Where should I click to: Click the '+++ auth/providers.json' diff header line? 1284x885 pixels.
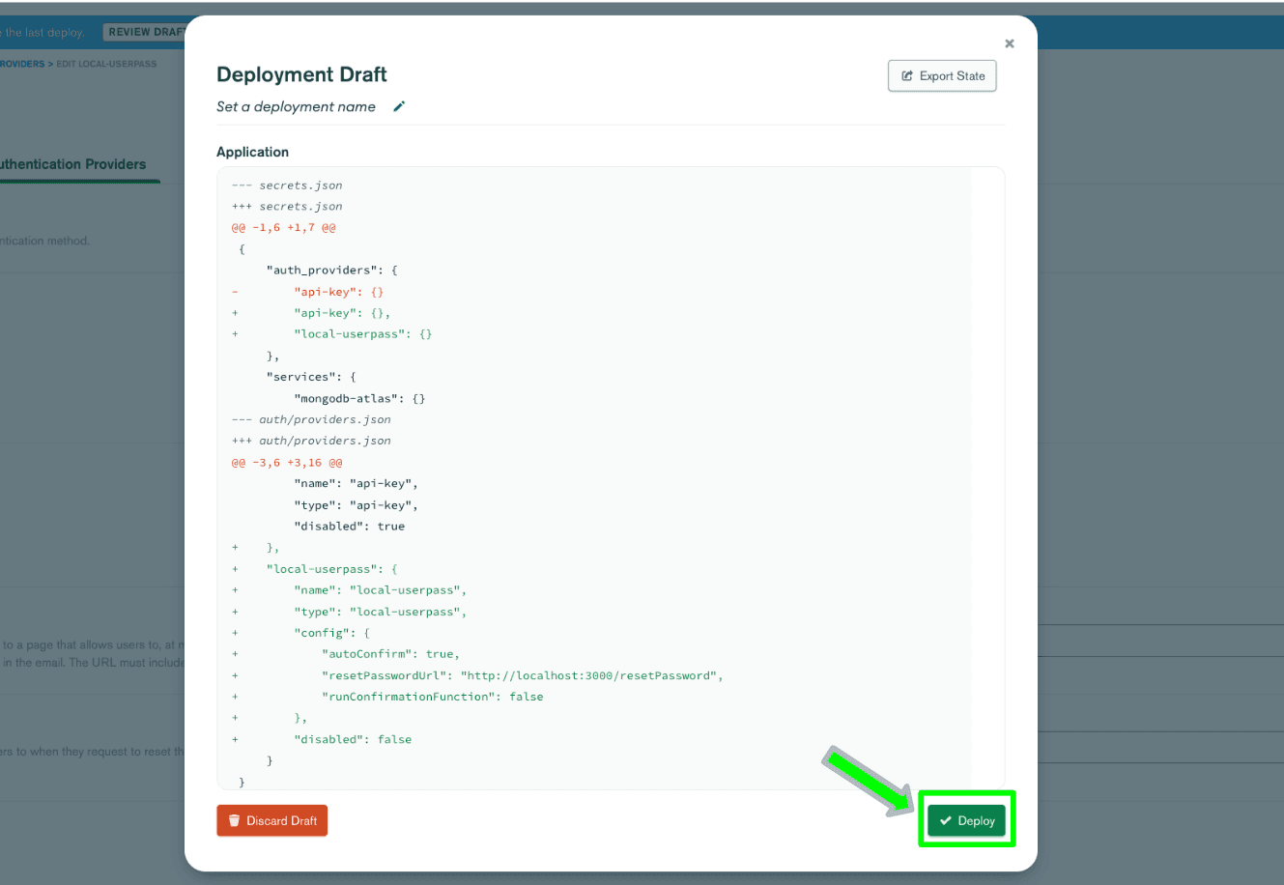[x=311, y=441]
